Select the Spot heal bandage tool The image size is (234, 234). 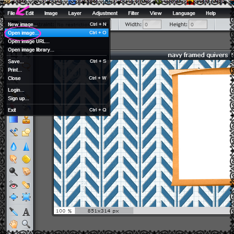26,184
